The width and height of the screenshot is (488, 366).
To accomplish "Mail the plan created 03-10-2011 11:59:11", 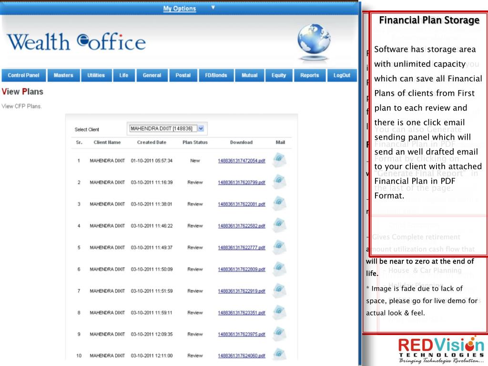I will 279,312.
